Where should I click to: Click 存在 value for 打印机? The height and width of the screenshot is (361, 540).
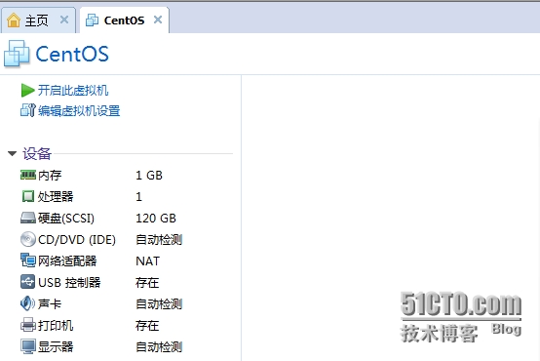point(147,326)
